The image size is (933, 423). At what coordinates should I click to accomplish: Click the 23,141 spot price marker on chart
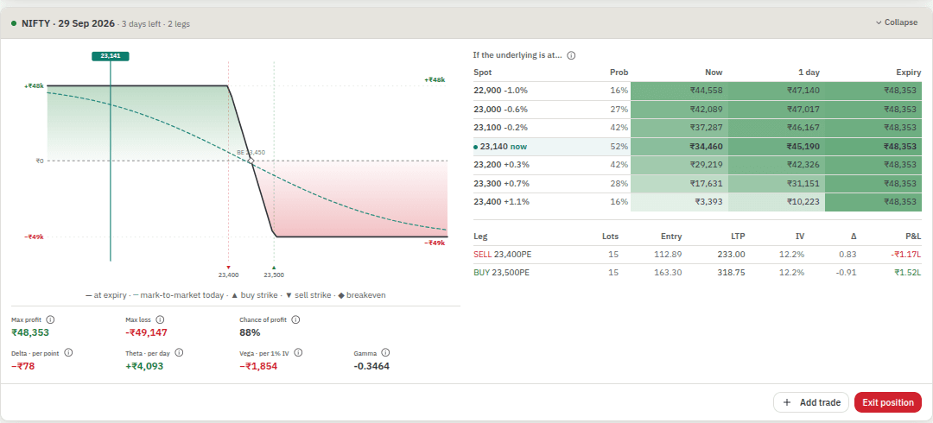pyautogui.click(x=110, y=56)
